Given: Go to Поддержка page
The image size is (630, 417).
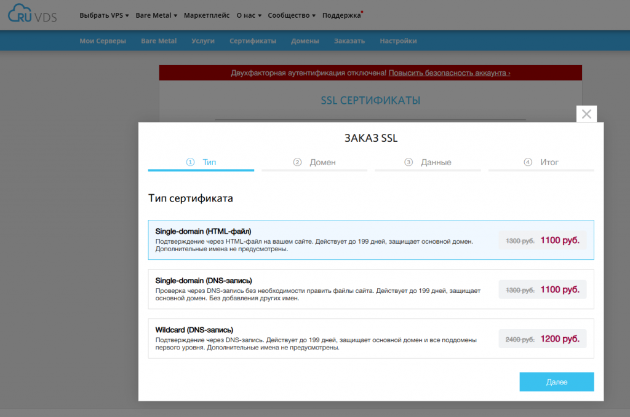Looking at the screenshot, I should point(341,15).
